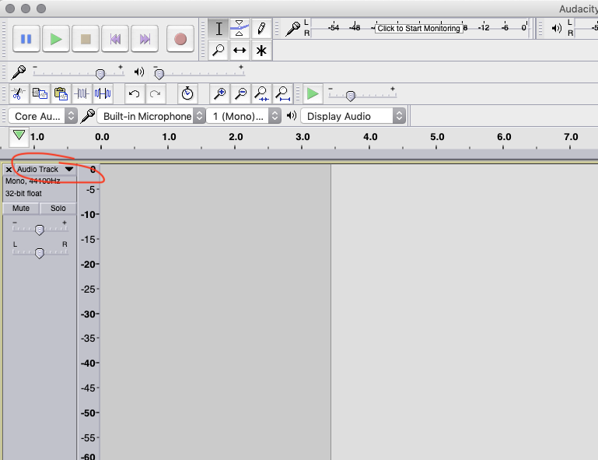Click the playback meter speaker icon
This screenshot has width=598, height=460.
point(557,28)
